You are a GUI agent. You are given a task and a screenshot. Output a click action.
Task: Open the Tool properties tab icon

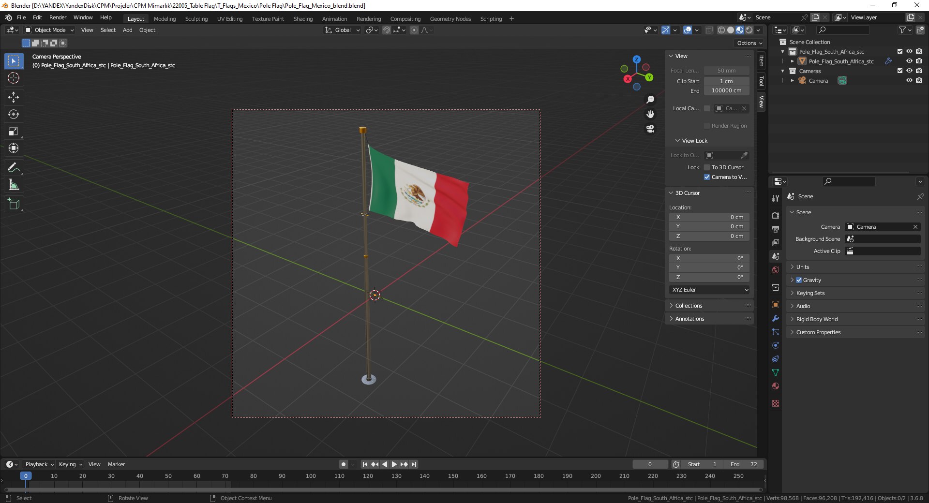776,198
